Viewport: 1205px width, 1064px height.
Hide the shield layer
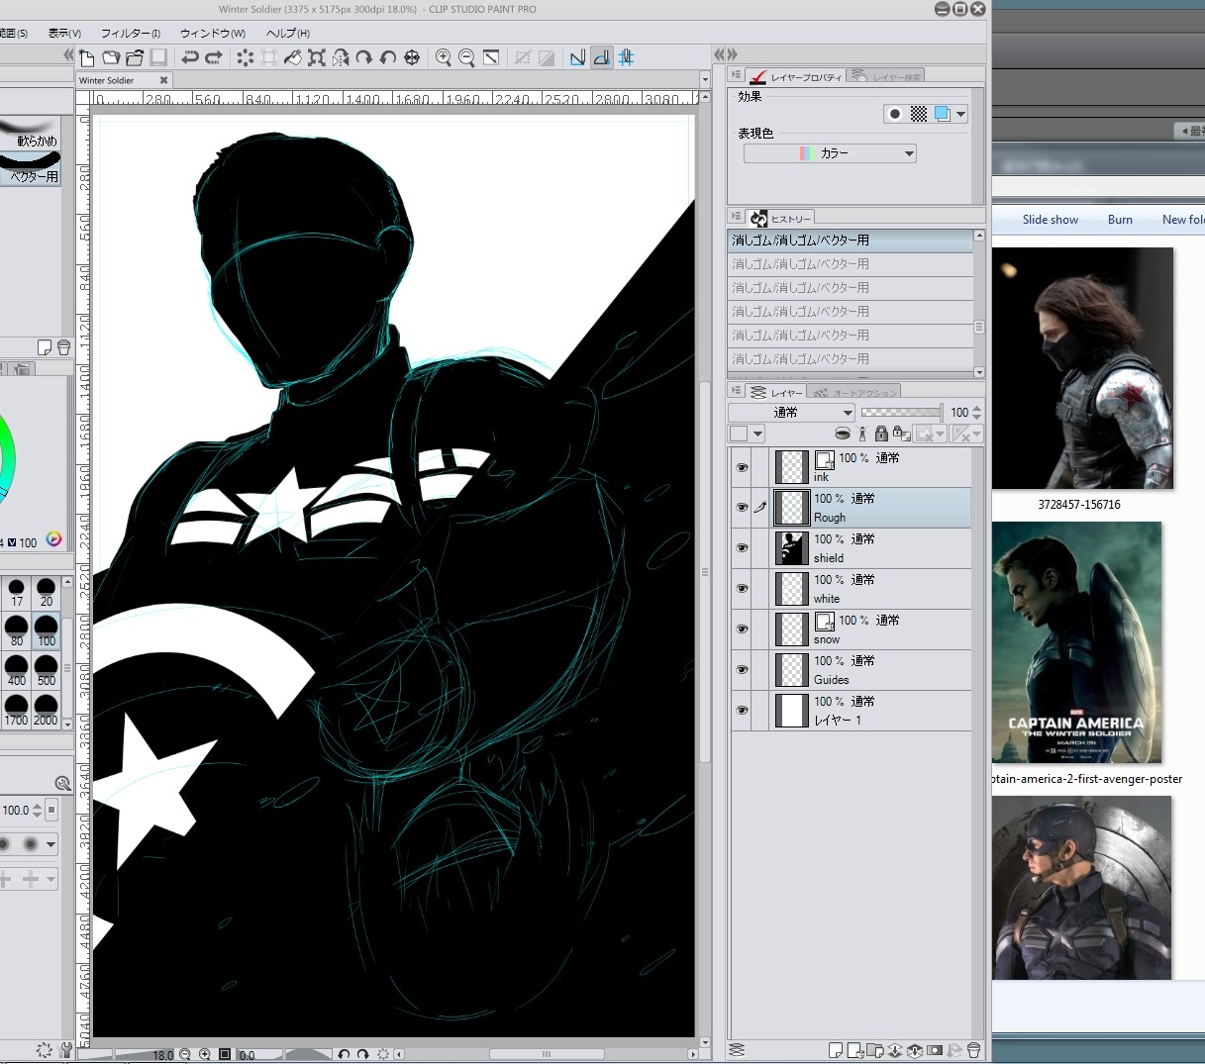[x=742, y=548]
